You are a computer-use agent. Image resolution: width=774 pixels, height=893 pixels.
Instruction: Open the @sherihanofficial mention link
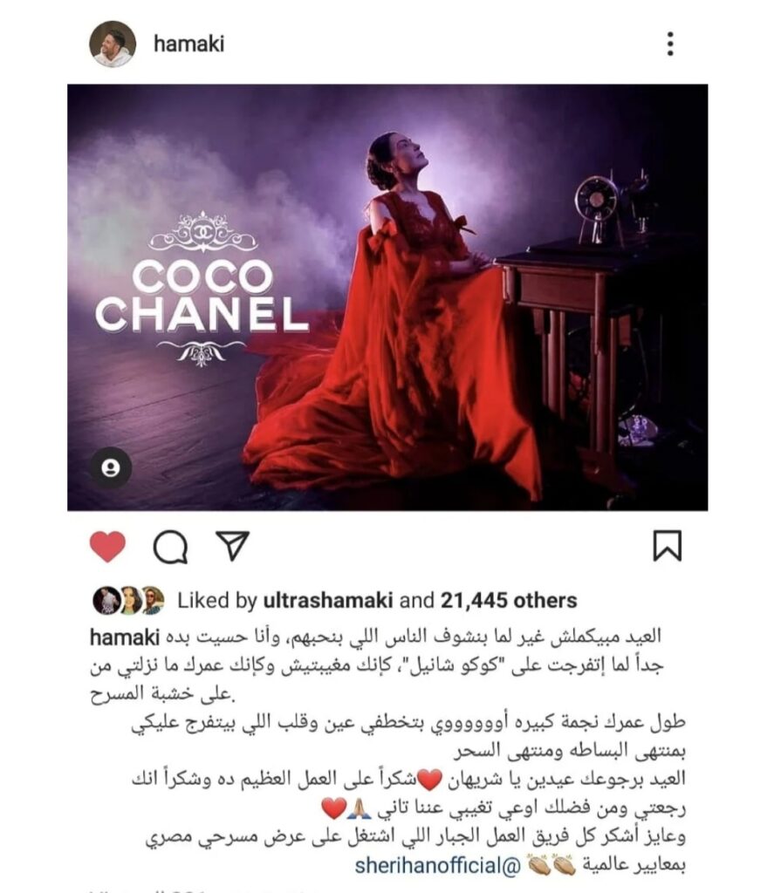438,866
